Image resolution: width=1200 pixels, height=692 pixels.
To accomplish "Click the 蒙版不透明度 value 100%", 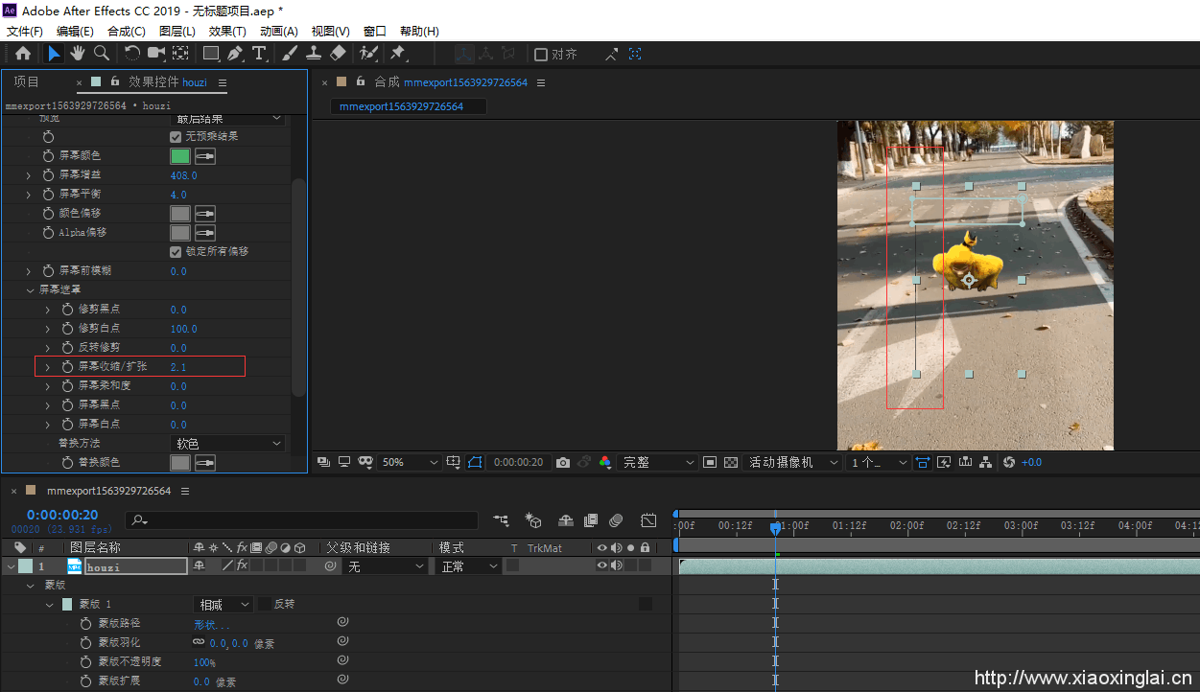I will click(204, 662).
